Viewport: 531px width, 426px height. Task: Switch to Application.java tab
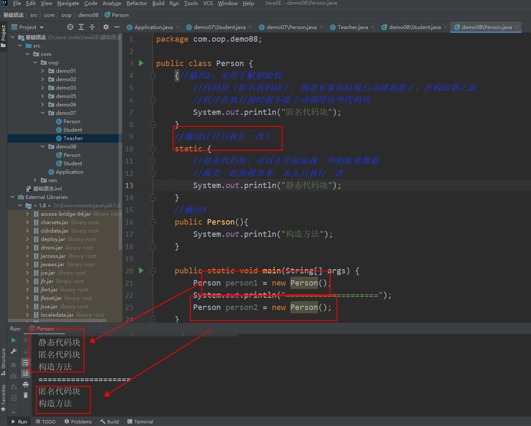(153, 27)
